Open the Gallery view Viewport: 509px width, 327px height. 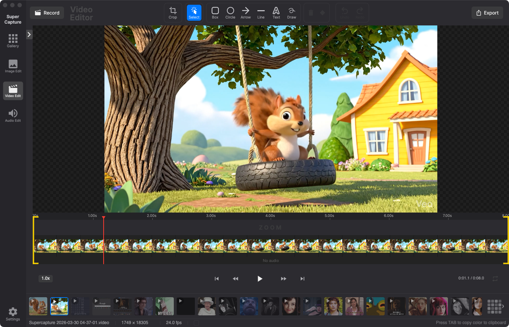pyautogui.click(x=13, y=41)
